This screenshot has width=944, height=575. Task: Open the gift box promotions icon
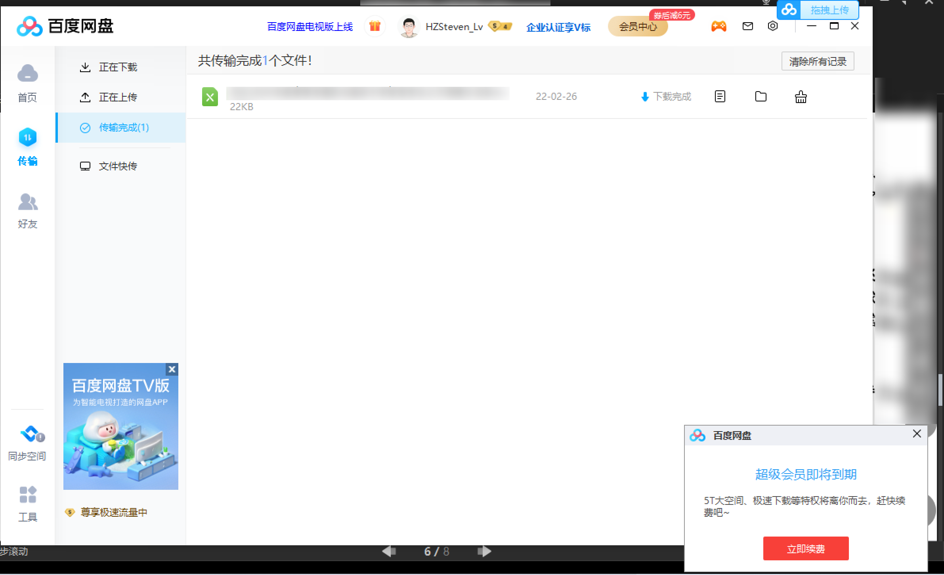pos(375,27)
